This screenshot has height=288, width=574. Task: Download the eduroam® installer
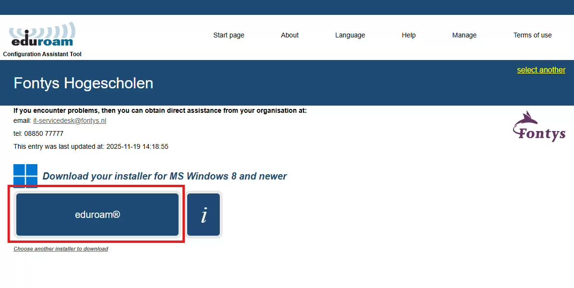coord(97,215)
